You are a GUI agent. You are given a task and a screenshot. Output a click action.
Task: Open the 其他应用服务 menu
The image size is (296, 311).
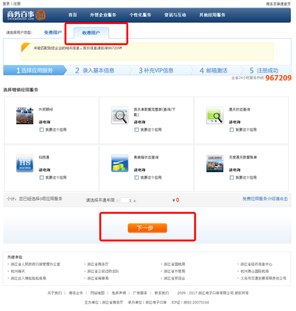(212, 15)
